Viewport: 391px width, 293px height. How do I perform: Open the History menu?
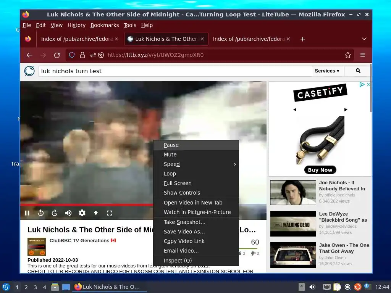[x=76, y=25]
